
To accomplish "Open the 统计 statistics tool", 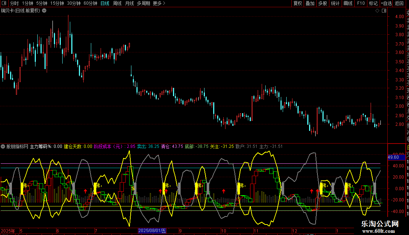I will pos(335,3).
